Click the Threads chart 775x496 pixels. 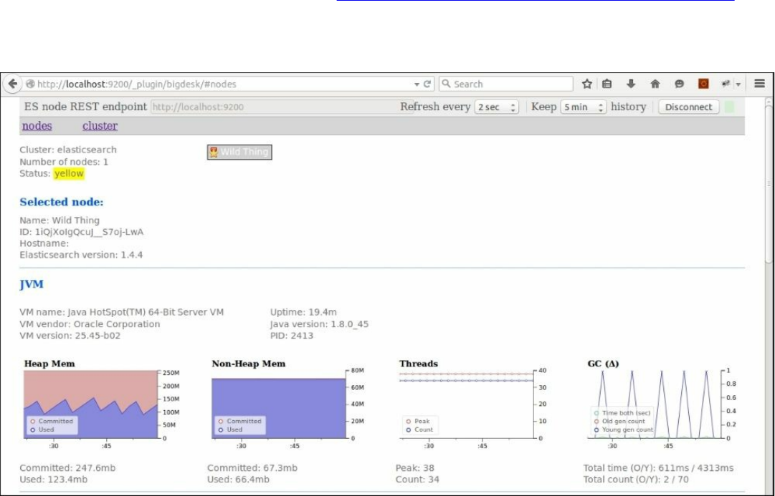pyautogui.click(x=466, y=404)
